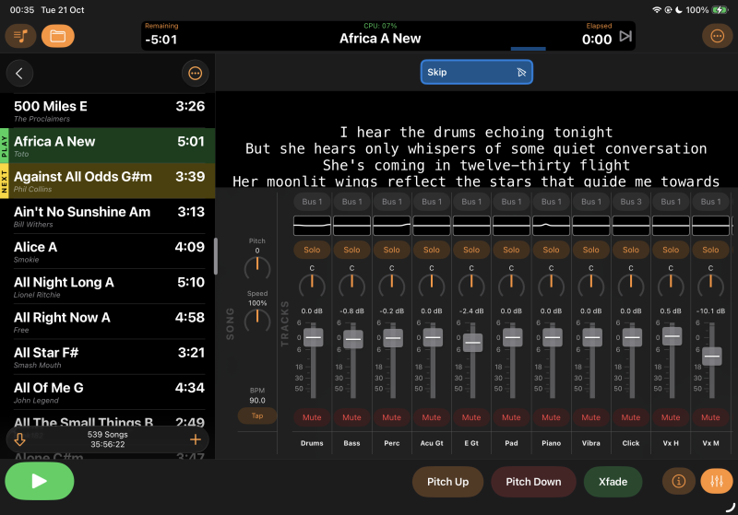Image resolution: width=738 pixels, height=515 pixels.
Task: Mute the Piano track
Action: point(551,417)
